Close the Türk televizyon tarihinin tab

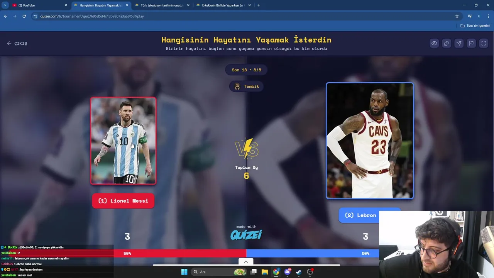click(188, 5)
